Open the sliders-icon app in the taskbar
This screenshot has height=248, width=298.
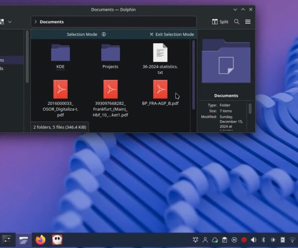(x=7, y=240)
